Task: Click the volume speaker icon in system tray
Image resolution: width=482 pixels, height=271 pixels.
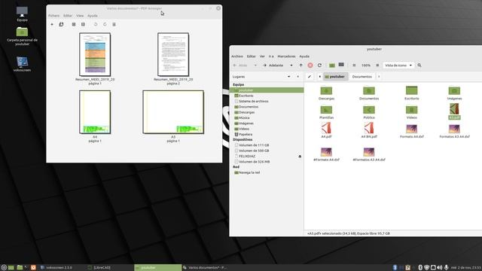Action: point(440,268)
